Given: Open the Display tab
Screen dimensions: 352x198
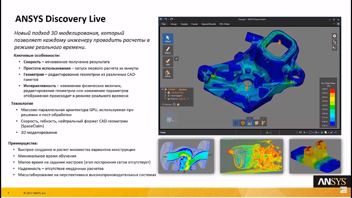Looking at the screenshot, I should pos(184,24).
